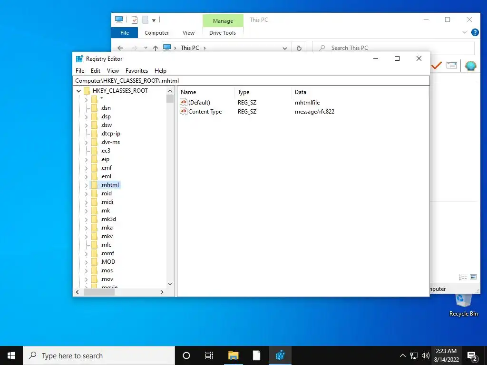Select the .mk3d key
The image size is (487, 365).
tap(108, 219)
